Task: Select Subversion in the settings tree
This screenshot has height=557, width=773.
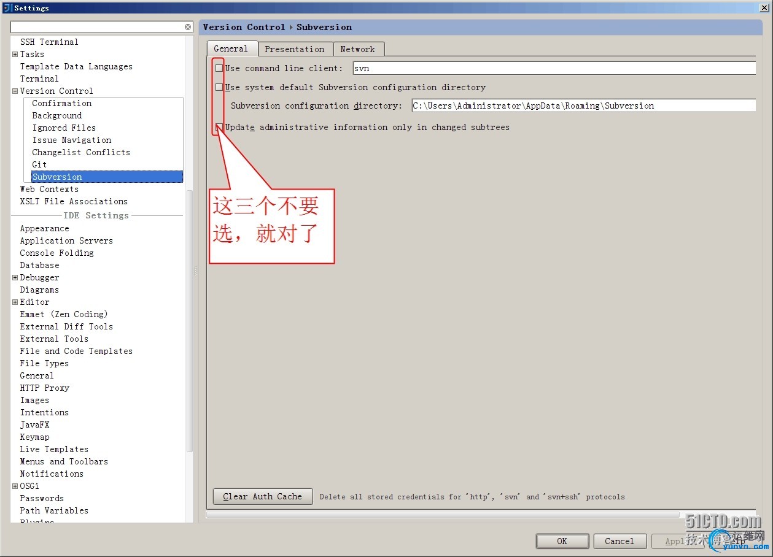Action: pyautogui.click(x=107, y=177)
